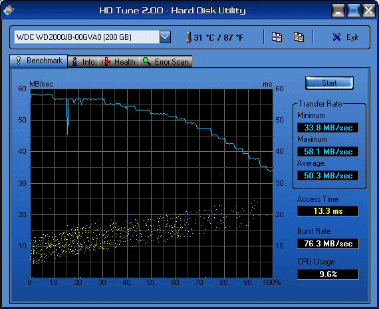379x309 pixels.
Task: Click the Maximum 58.1 MB/sec value box
Action: [x=328, y=152]
